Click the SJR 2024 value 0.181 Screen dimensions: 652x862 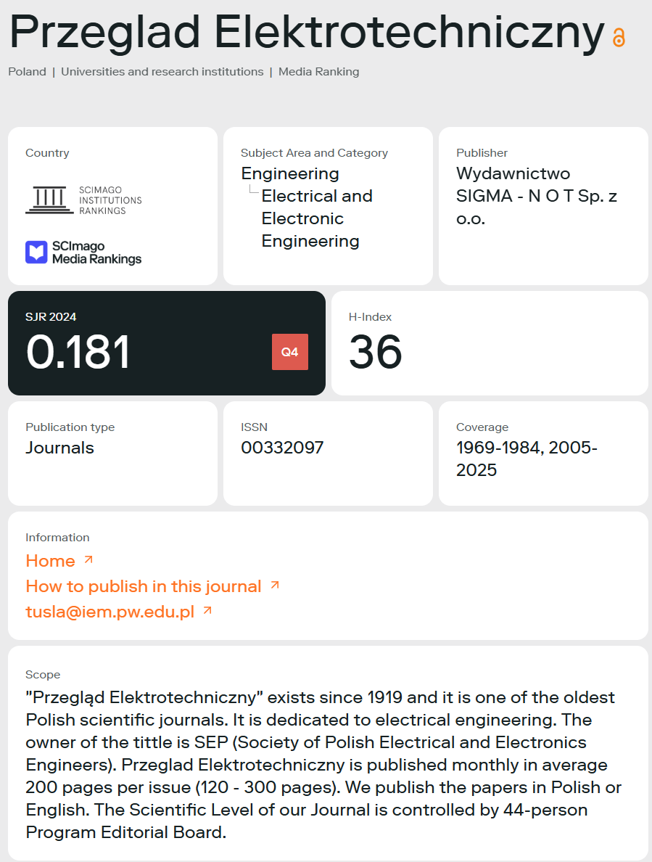[78, 352]
